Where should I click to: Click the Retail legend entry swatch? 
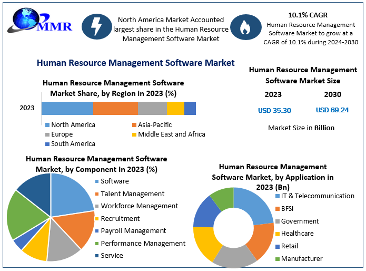coord(277,246)
